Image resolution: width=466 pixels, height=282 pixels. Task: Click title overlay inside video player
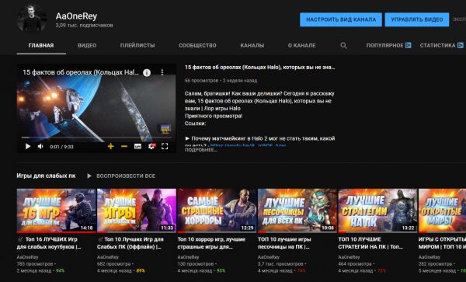coord(81,72)
